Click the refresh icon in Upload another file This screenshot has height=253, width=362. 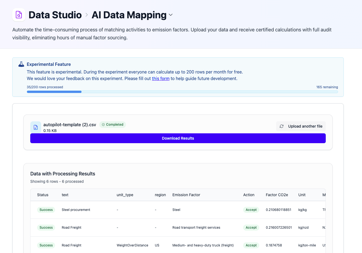point(282,126)
